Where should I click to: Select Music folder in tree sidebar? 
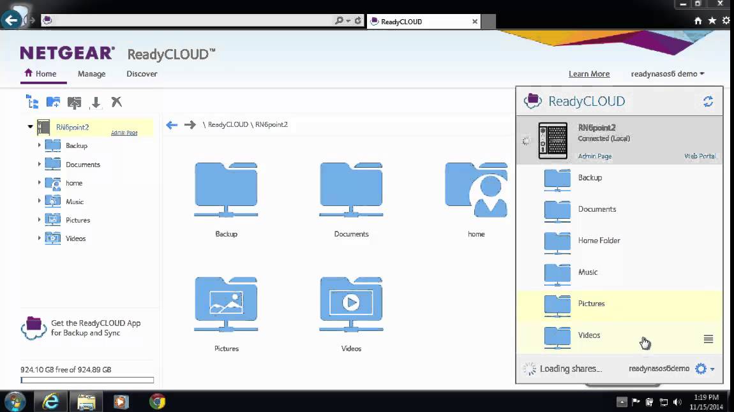click(x=75, y=202)
